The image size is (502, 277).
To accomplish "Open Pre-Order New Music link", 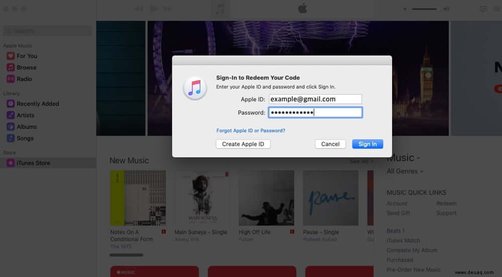I will click(414, 270).
